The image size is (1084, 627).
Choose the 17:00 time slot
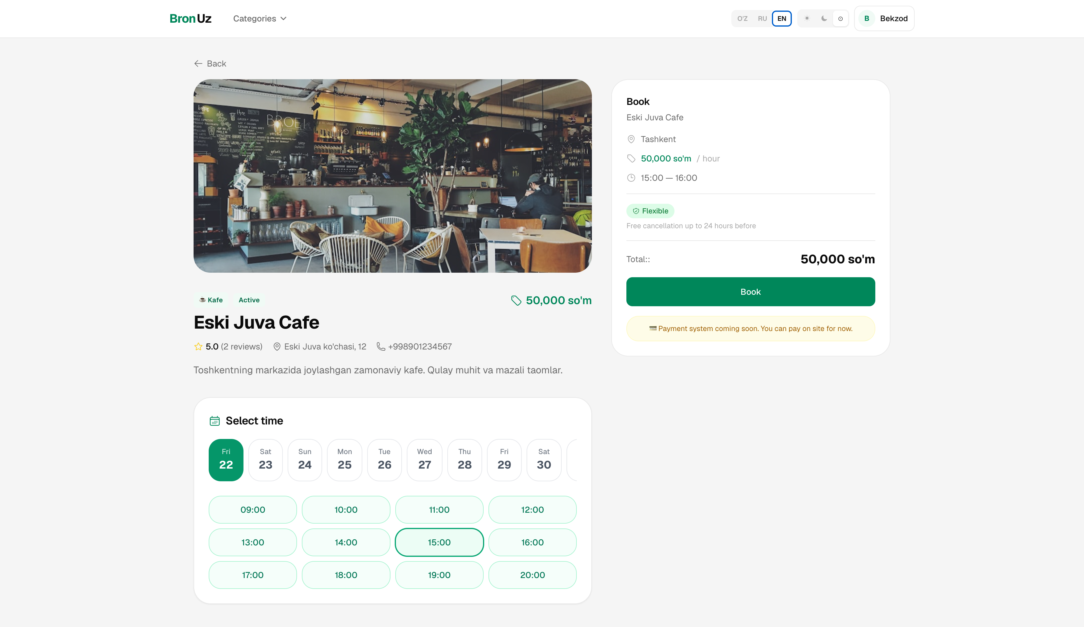tap(253, 575)
